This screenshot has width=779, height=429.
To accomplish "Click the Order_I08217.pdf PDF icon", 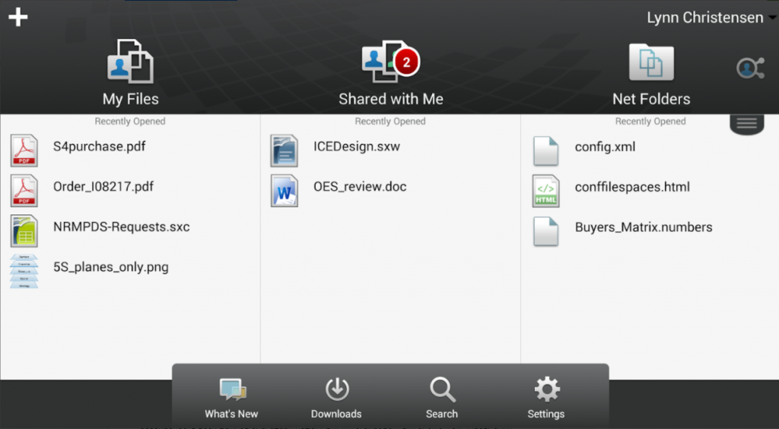I will click(24, 191).
